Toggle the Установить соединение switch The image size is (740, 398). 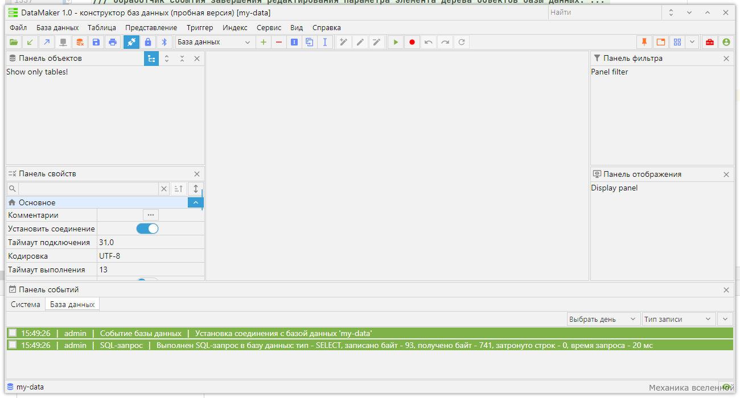point(147,229)
